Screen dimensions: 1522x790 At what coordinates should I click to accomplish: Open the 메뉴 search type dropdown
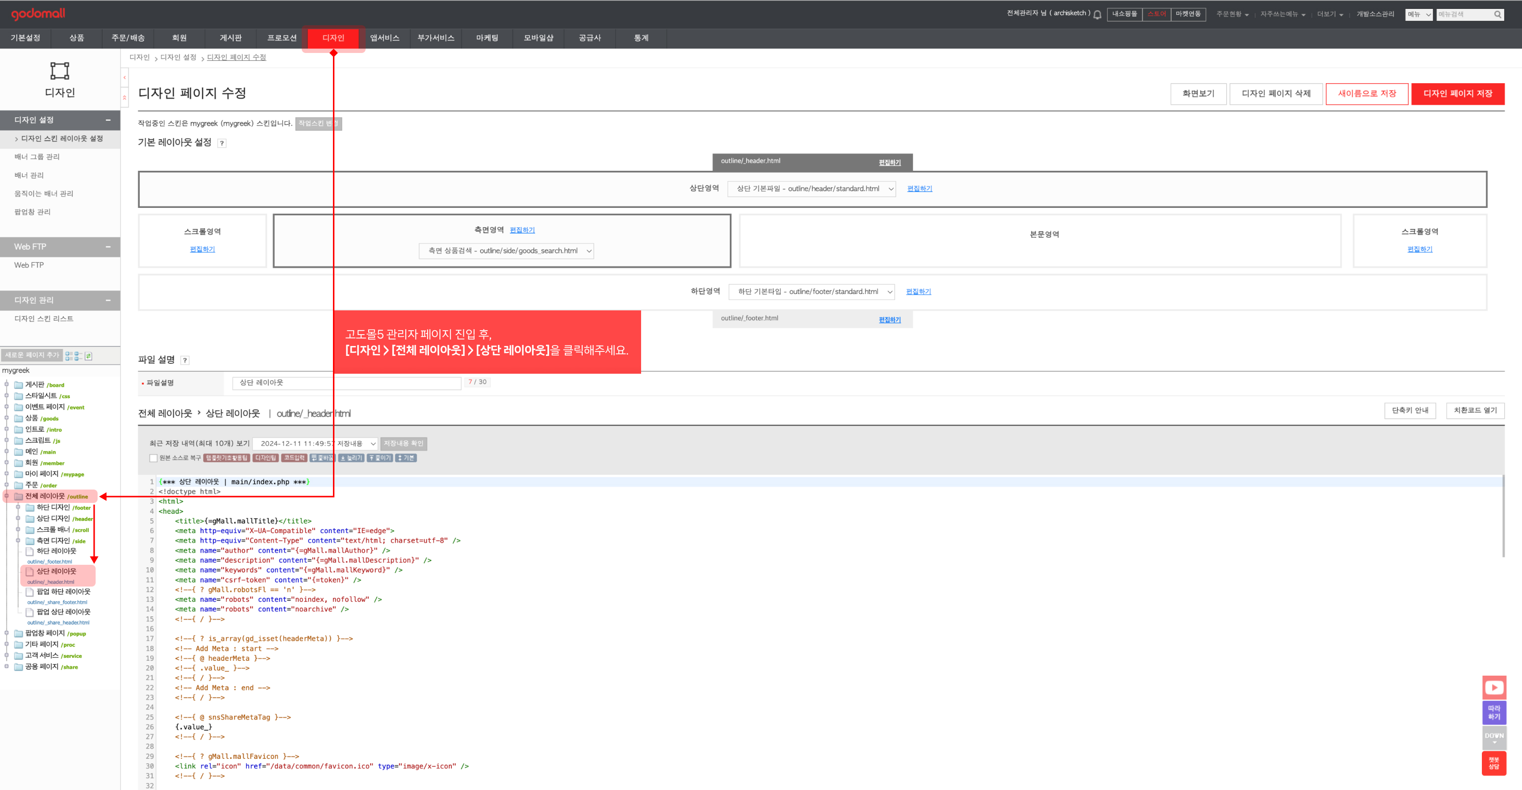(x=1419, y=15)
